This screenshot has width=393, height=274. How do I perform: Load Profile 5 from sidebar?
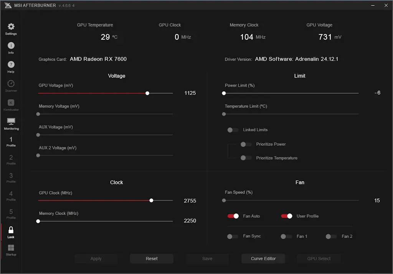point(11,214)
